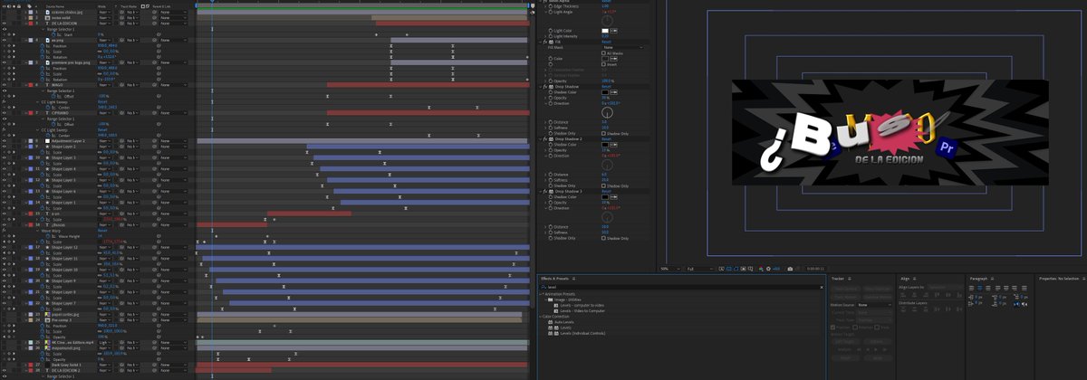
Task: Open the Motion Source dropdown in Tracker
Action: pos(875,305)
